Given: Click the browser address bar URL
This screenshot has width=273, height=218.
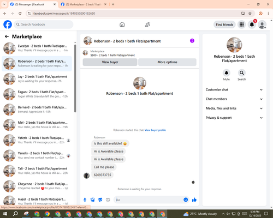Looking at the screenshot, I should click(64, 14).
